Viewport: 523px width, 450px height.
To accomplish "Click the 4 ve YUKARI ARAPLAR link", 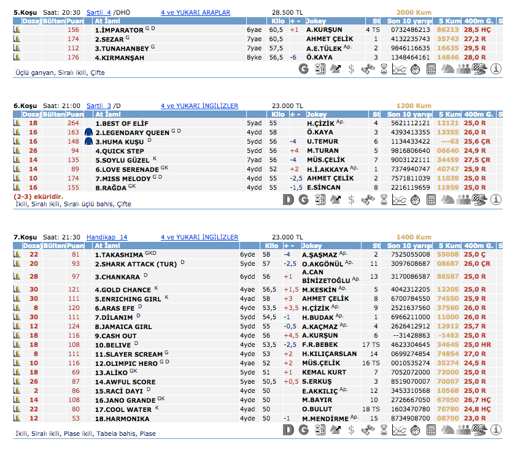I will point(195,12).
